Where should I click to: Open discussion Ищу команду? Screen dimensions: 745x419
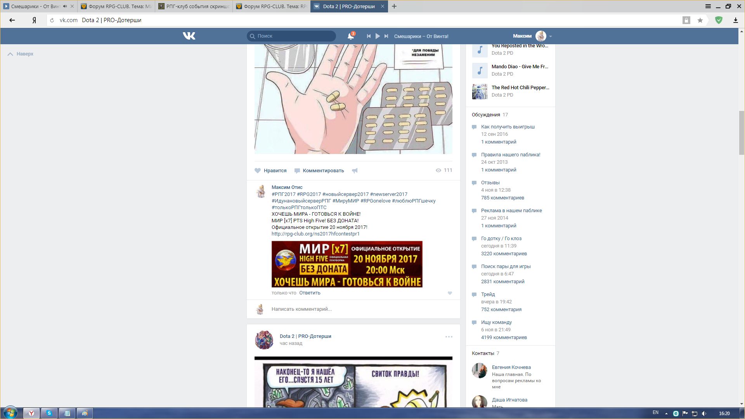point(496,322)
